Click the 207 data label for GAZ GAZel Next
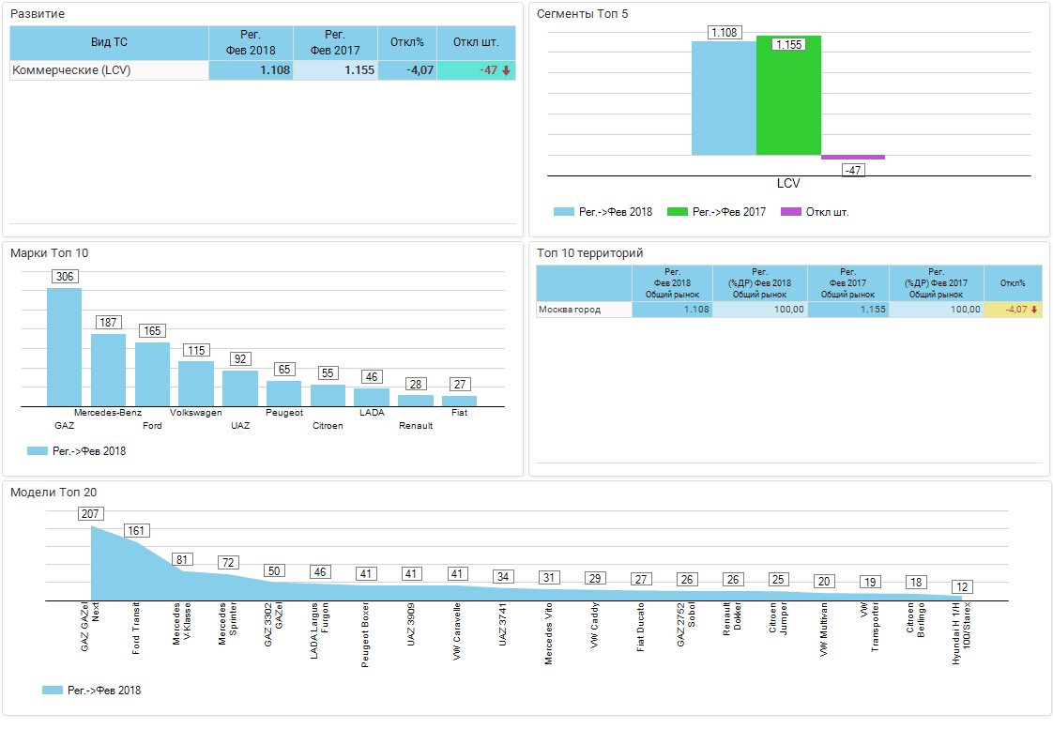The width and height of the screenshot is (1053, 744). coord(90,514)
